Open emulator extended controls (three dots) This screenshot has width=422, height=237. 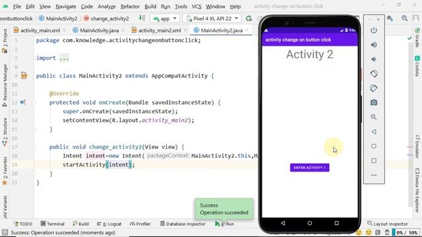click(374, 175)
